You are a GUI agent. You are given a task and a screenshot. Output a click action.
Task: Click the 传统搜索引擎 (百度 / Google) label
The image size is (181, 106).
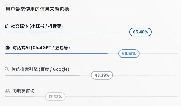tap(40, 69)
